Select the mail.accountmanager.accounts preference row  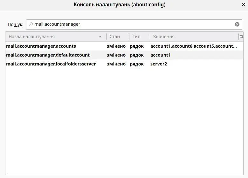(x=124, y=46)
